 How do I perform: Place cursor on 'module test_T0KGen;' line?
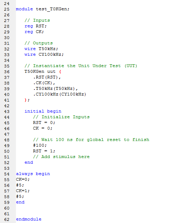pyautogui.click(x=43, y=9)
